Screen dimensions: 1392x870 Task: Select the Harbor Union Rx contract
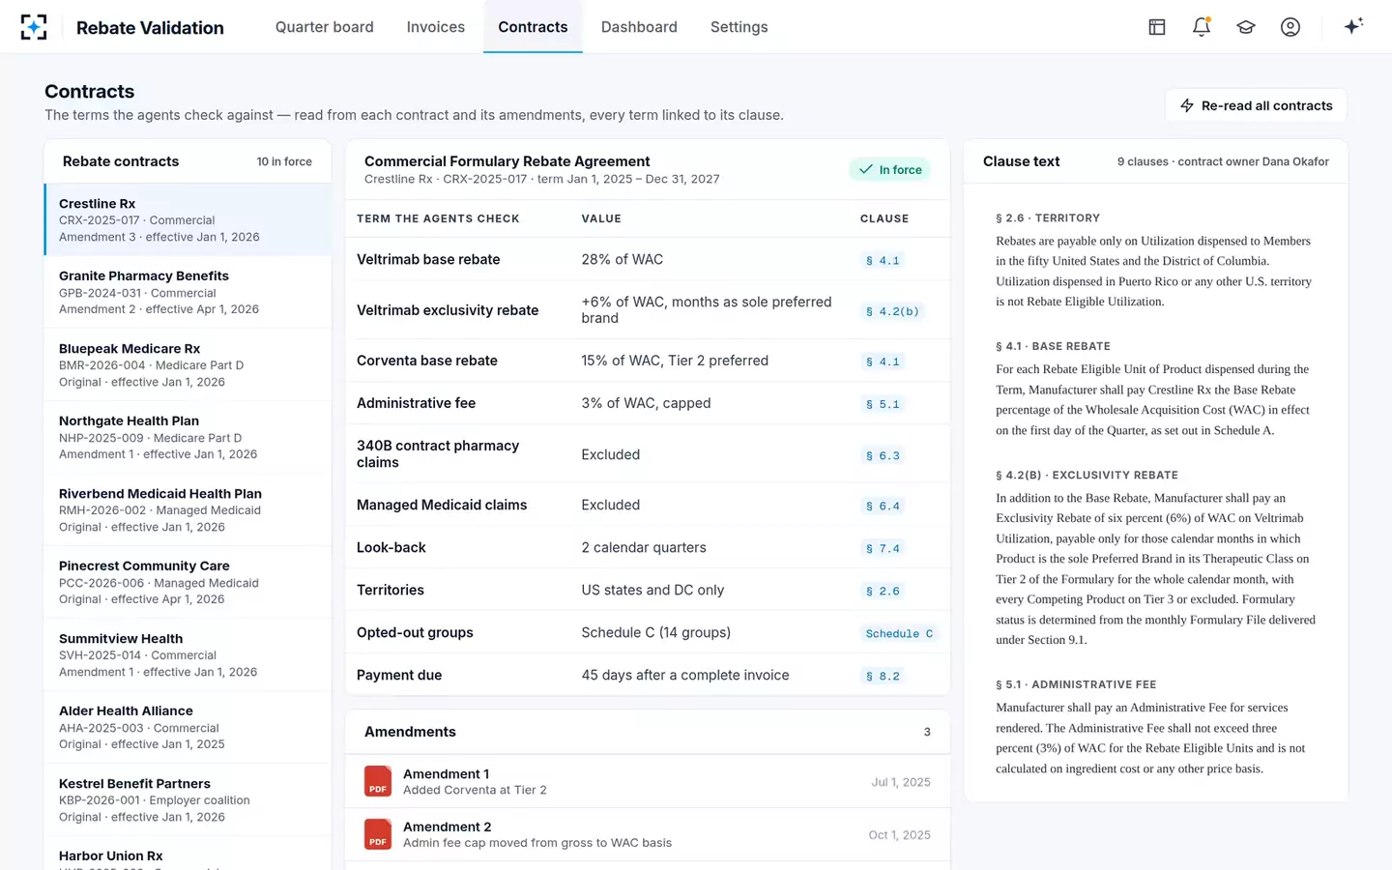pyautogui.click(x=188, y=854)
